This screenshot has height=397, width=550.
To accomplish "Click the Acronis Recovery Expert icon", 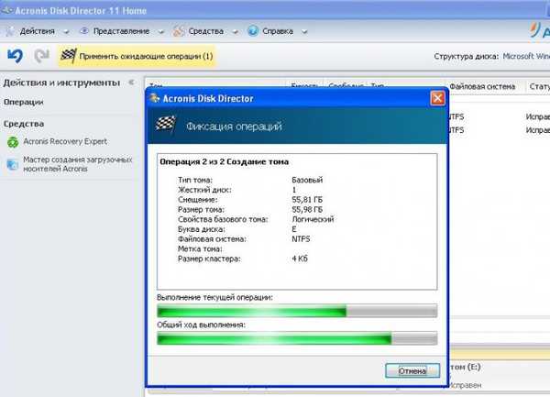I will coord(13,142).
